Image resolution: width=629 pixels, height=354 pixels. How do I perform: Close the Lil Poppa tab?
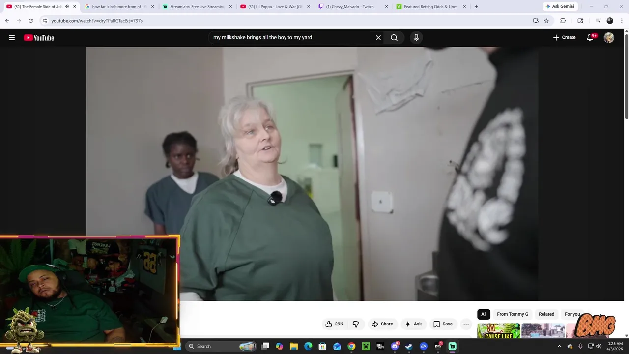click(x=309, y=7)
